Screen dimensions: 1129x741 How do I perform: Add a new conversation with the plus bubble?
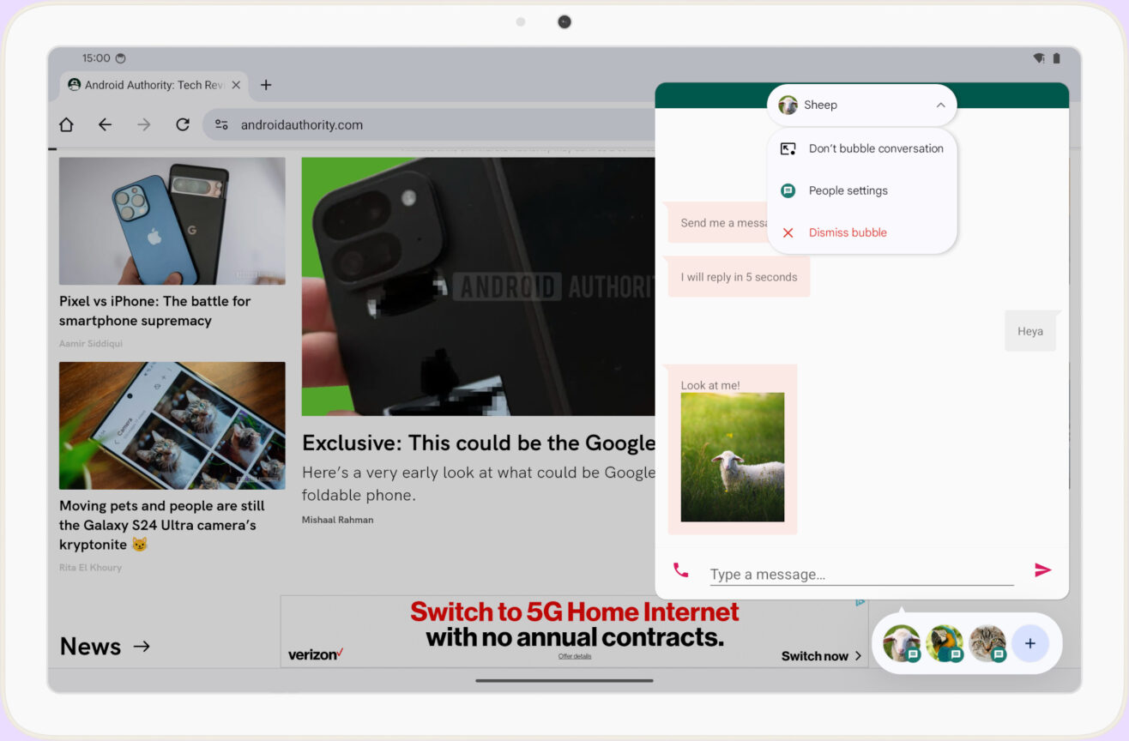click(1029, 642)
